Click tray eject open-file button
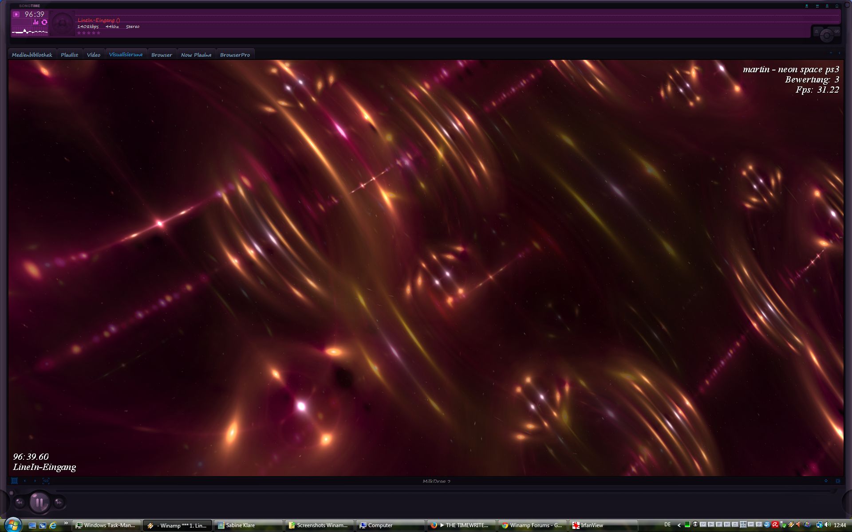The height and width of the screenshot is (532, 852). 735,524
